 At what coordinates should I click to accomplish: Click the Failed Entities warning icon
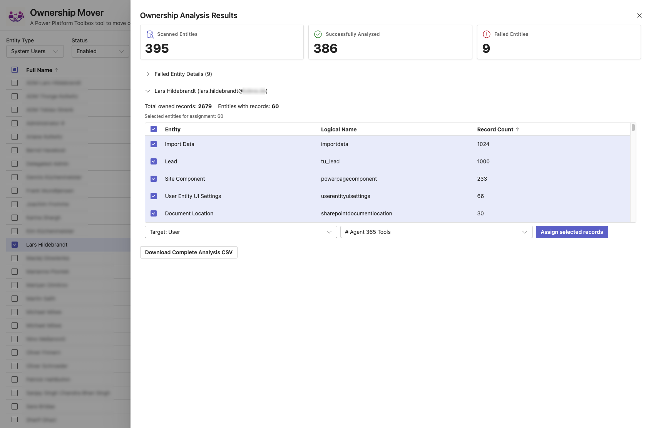tap(487, 34)
